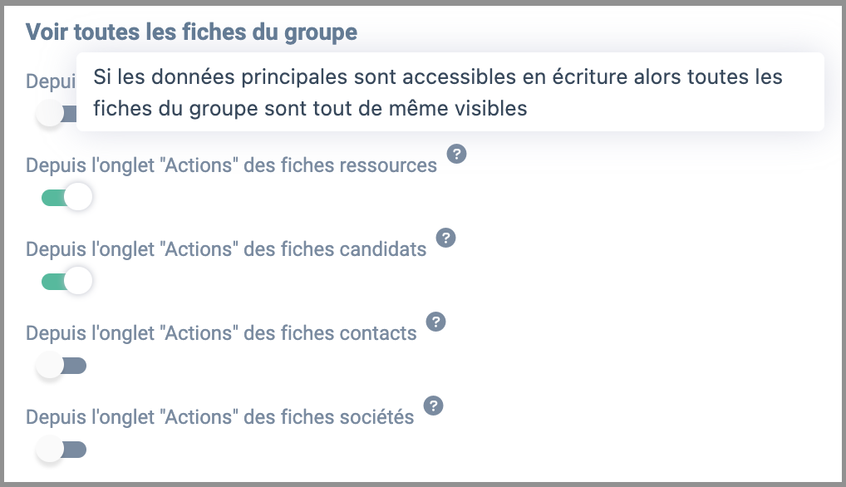
Task: Click help icon next to fiches ressources
Action: point(456,154)
